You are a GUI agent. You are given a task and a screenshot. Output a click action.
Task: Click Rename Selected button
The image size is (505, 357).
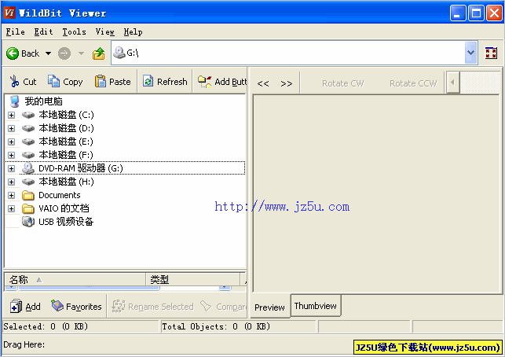click(x=152, y=307)
